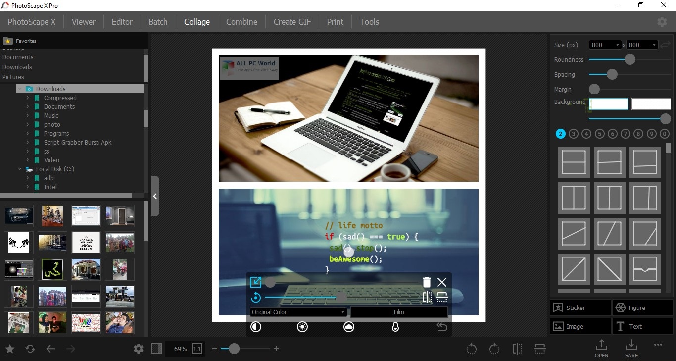Toggle the 1:1 zoom button
Image resolution: width=676 pixels, height=361 pixels.
[x=197, y=349]
